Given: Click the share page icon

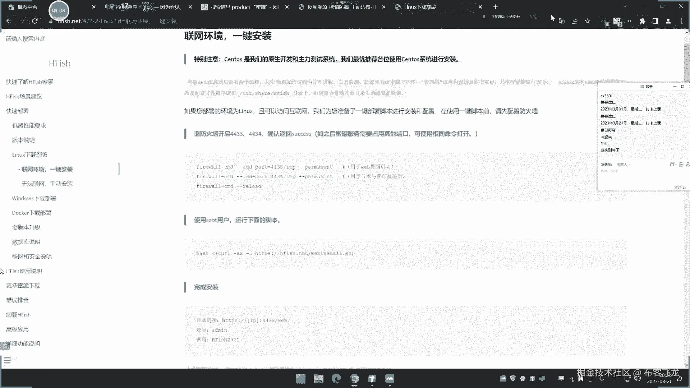Looking at the screenshot, I should pyautogui.click(x=575, y=21).
